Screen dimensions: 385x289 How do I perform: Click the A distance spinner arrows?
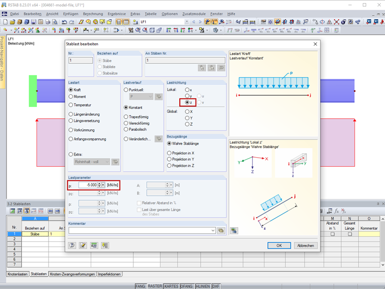167,185
